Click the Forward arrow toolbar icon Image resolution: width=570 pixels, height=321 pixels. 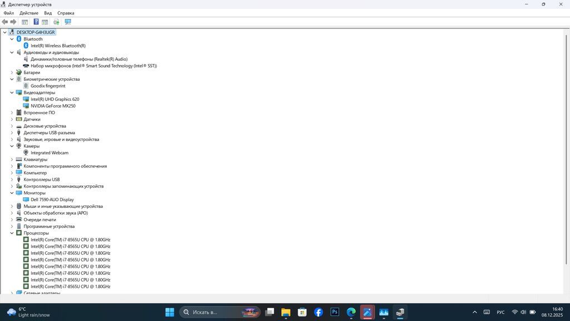[13, 22]
